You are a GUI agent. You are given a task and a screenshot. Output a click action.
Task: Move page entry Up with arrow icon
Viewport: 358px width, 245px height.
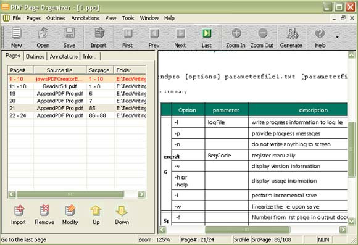pos(96,210)
